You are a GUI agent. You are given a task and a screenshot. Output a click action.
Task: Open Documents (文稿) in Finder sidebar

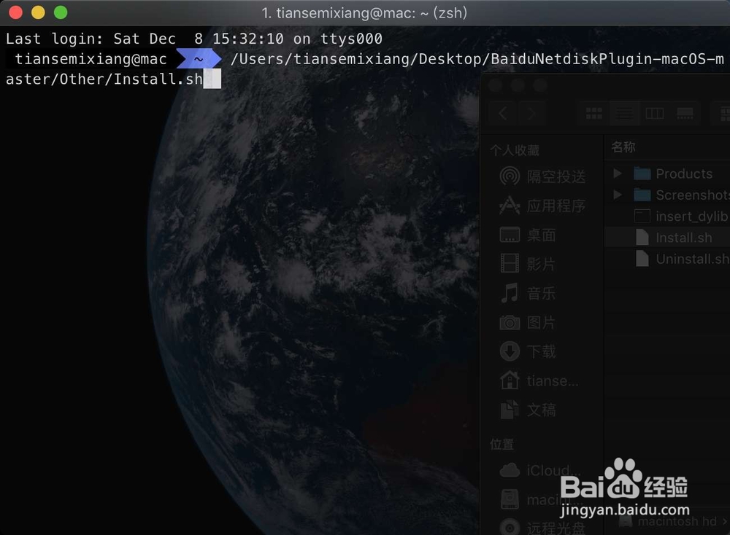coord(528,410)
